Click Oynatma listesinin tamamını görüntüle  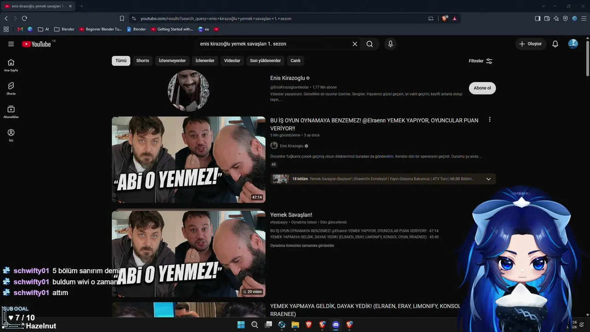pyautogui.click(x=302, y=246)
